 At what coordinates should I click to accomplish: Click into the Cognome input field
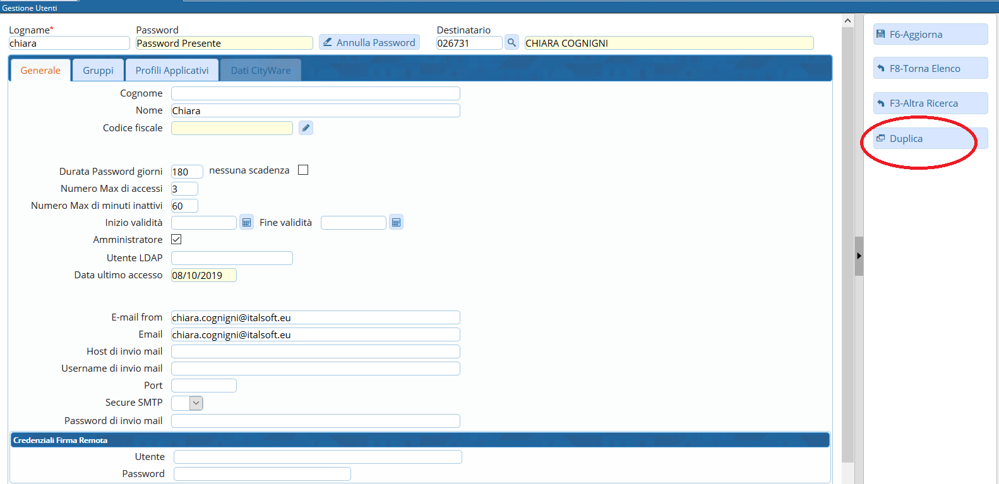[315, 94]
